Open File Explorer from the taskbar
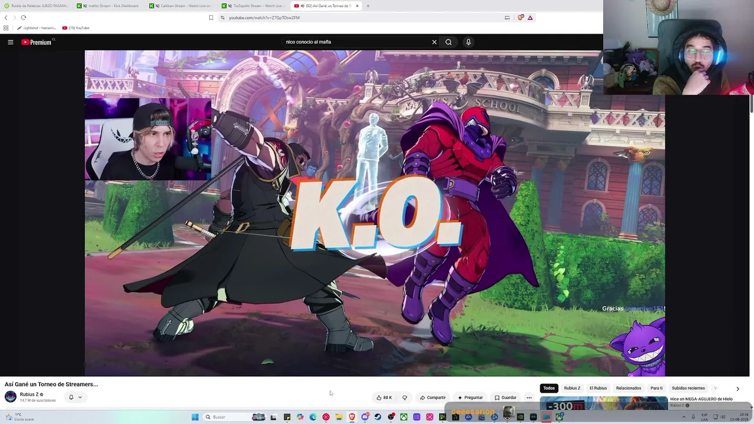 pos(339,417)
